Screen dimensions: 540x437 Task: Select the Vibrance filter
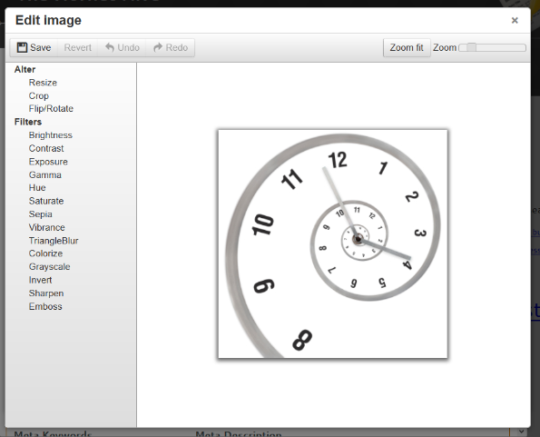tap(47, 227)
